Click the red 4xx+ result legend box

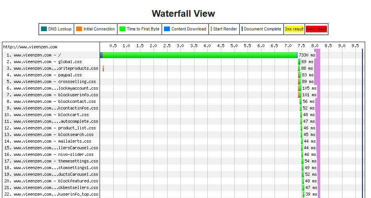click(x=316, y=29)
